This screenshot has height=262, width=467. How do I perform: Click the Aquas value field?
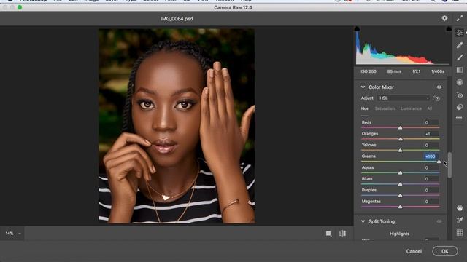431,168
